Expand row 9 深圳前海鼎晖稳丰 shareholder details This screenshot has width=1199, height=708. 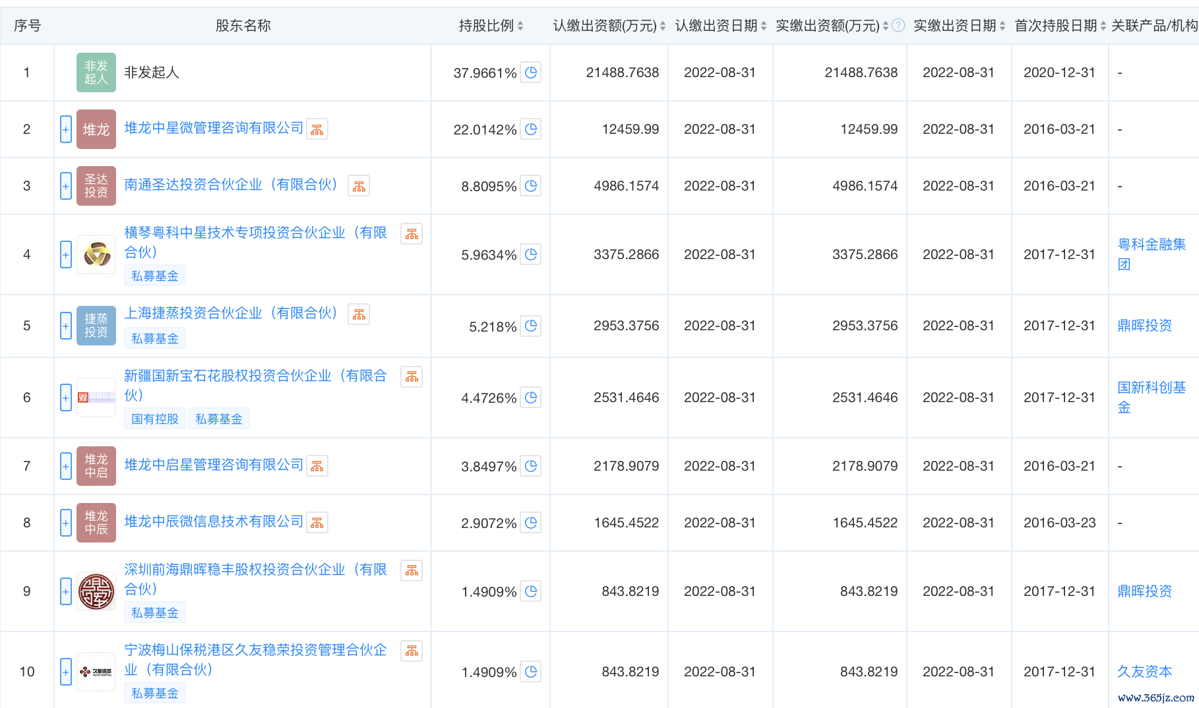point(66,591)
